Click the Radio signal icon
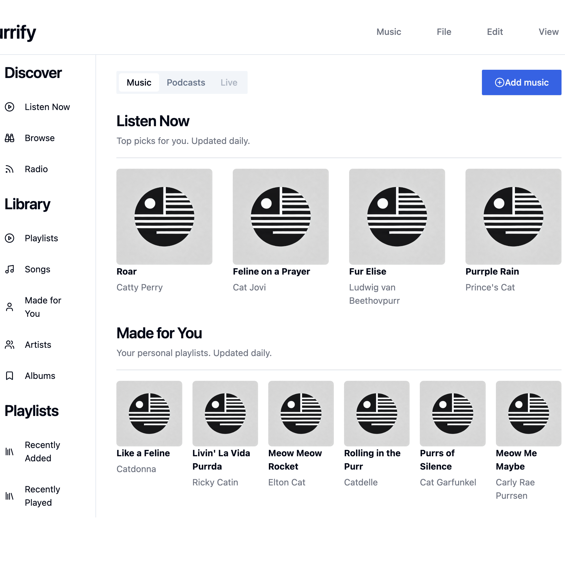The height and width of the screenshot is (565, 565). point(10,169)
